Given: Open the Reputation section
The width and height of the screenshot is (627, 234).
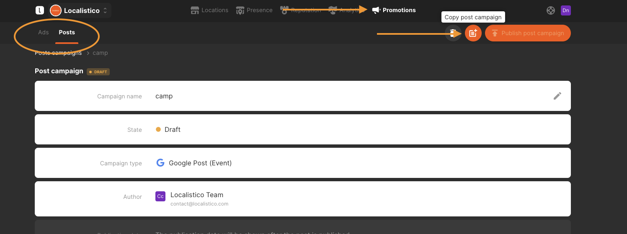Looking at the screenshot, I should [x=301, y=10].
